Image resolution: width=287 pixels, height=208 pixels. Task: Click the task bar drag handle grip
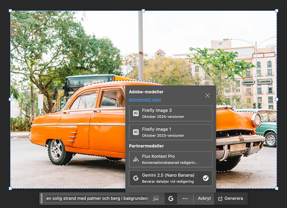(x=42, y=199)
